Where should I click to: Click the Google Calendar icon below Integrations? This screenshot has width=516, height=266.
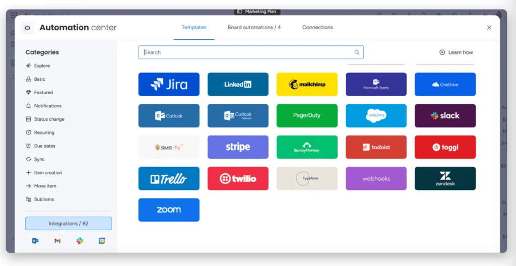point(102,241)
